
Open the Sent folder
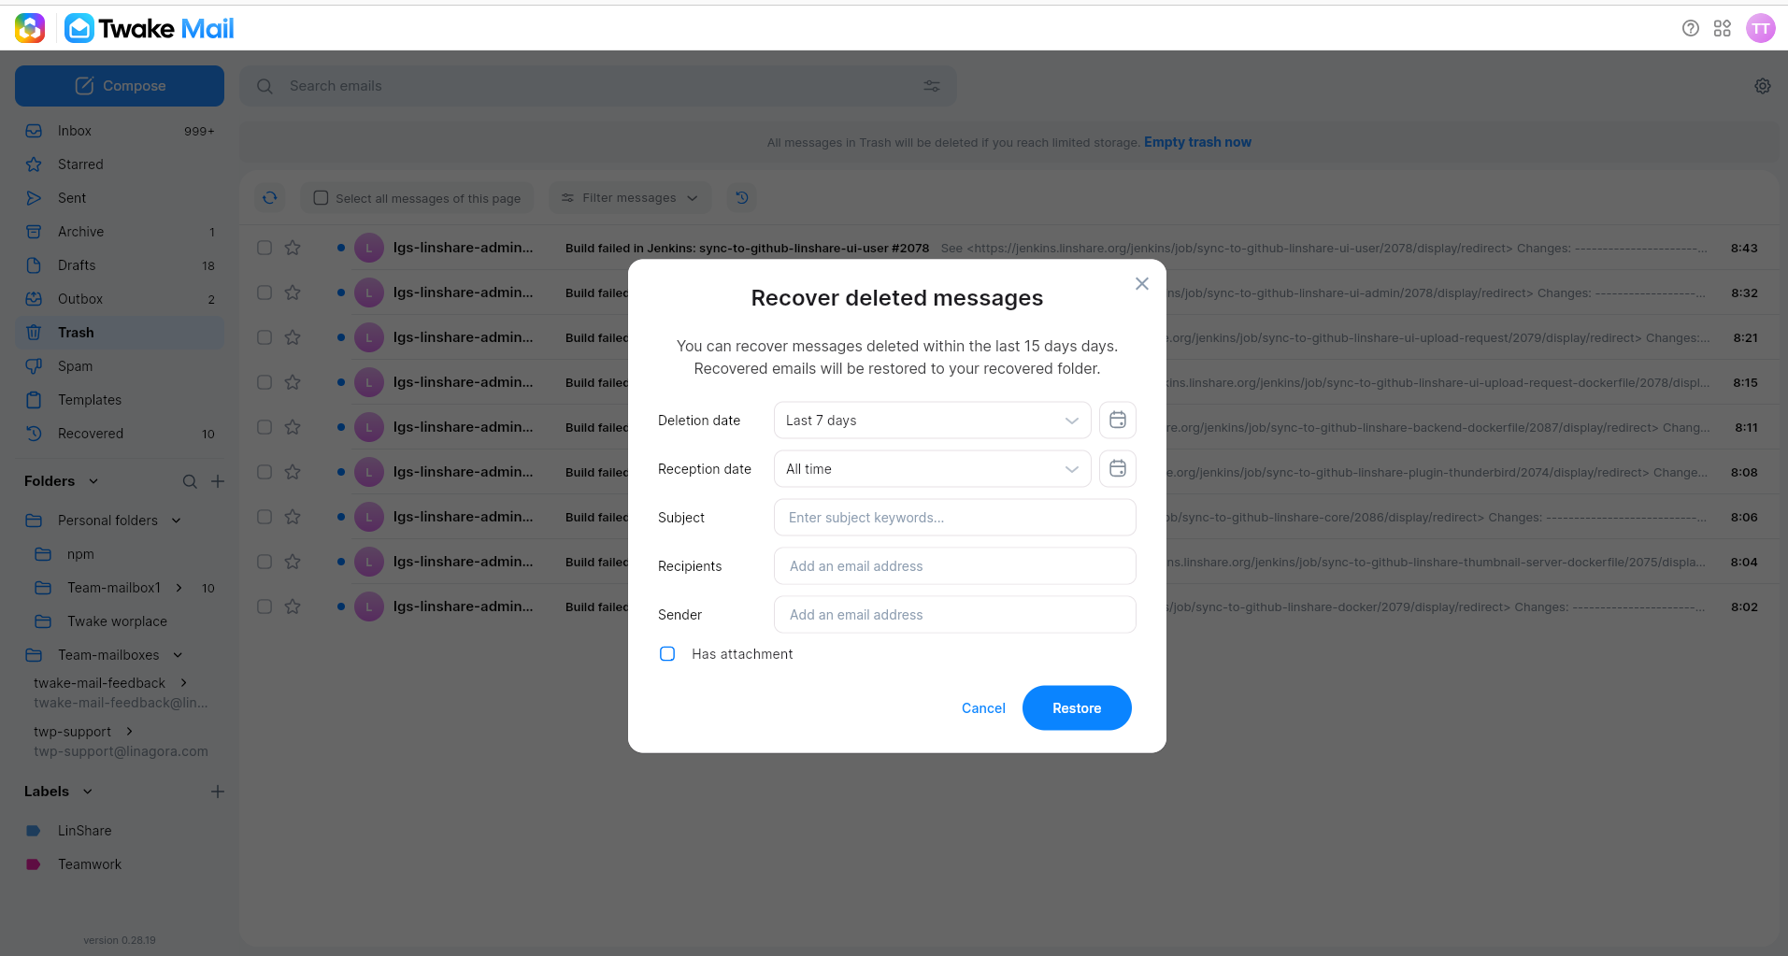click(120, 198)
